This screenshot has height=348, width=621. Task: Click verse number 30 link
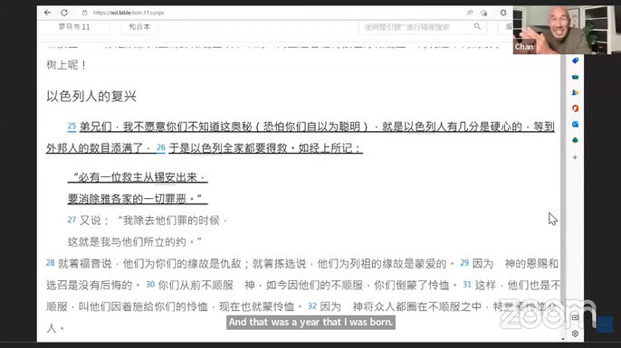(x=150, y=285)
